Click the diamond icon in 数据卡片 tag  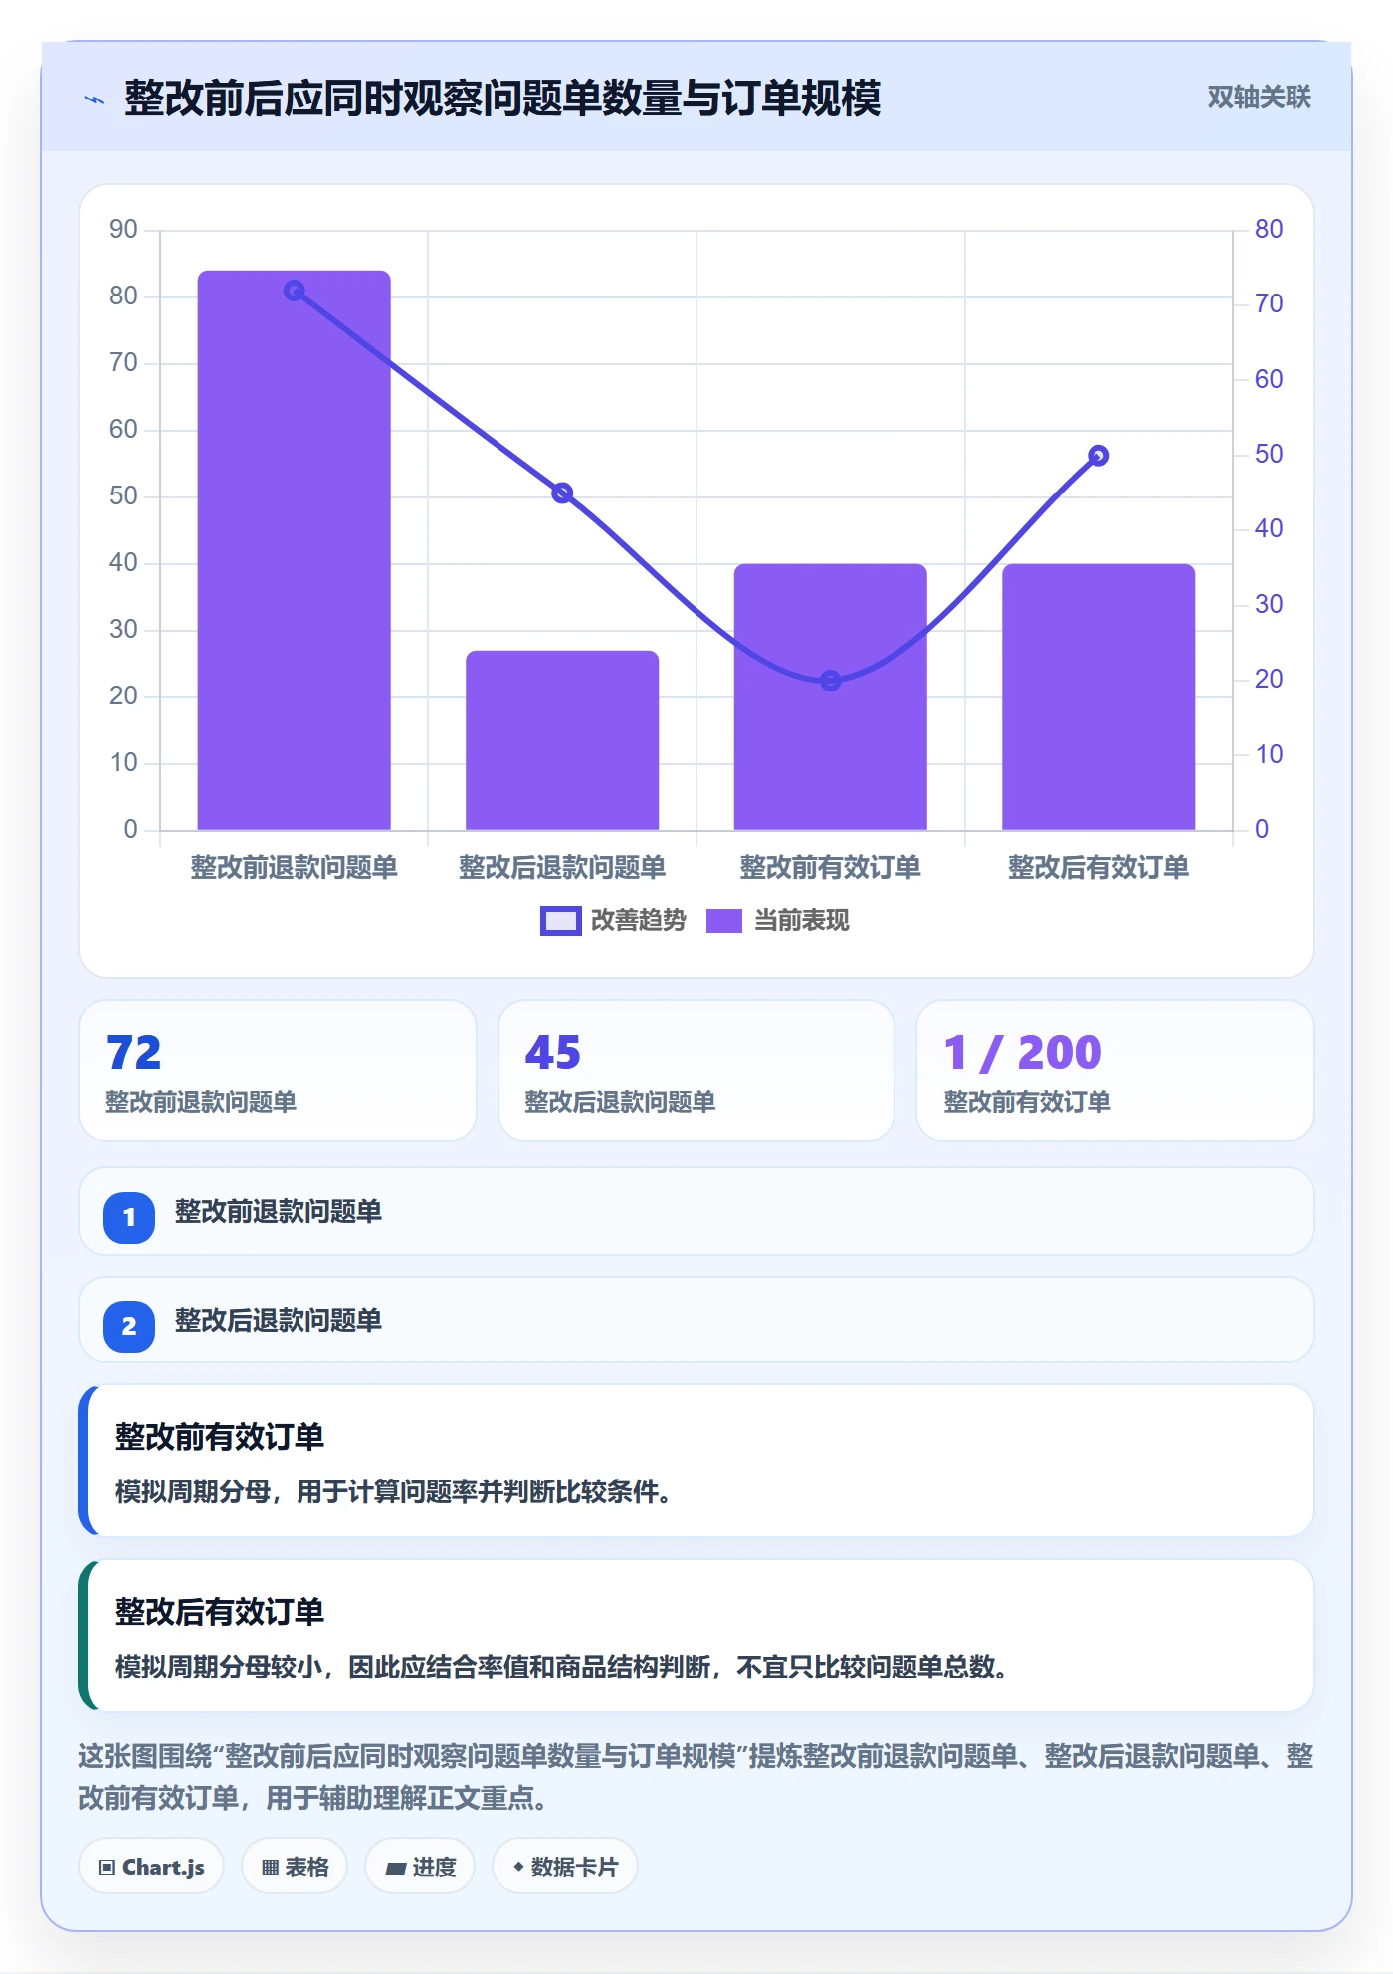[x=518, y=1867]
